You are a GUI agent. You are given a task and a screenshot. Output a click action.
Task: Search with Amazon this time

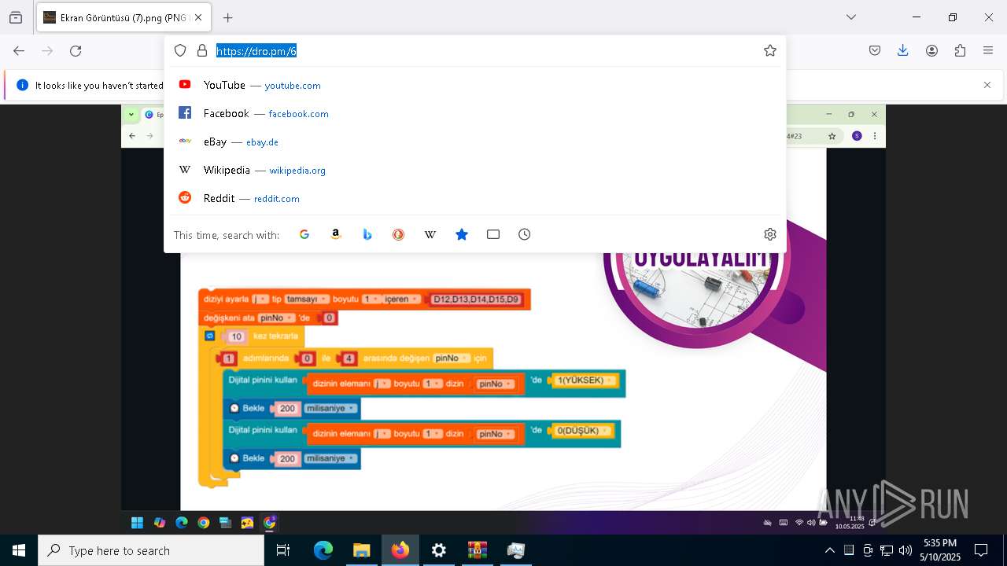(x=336, y=234)
